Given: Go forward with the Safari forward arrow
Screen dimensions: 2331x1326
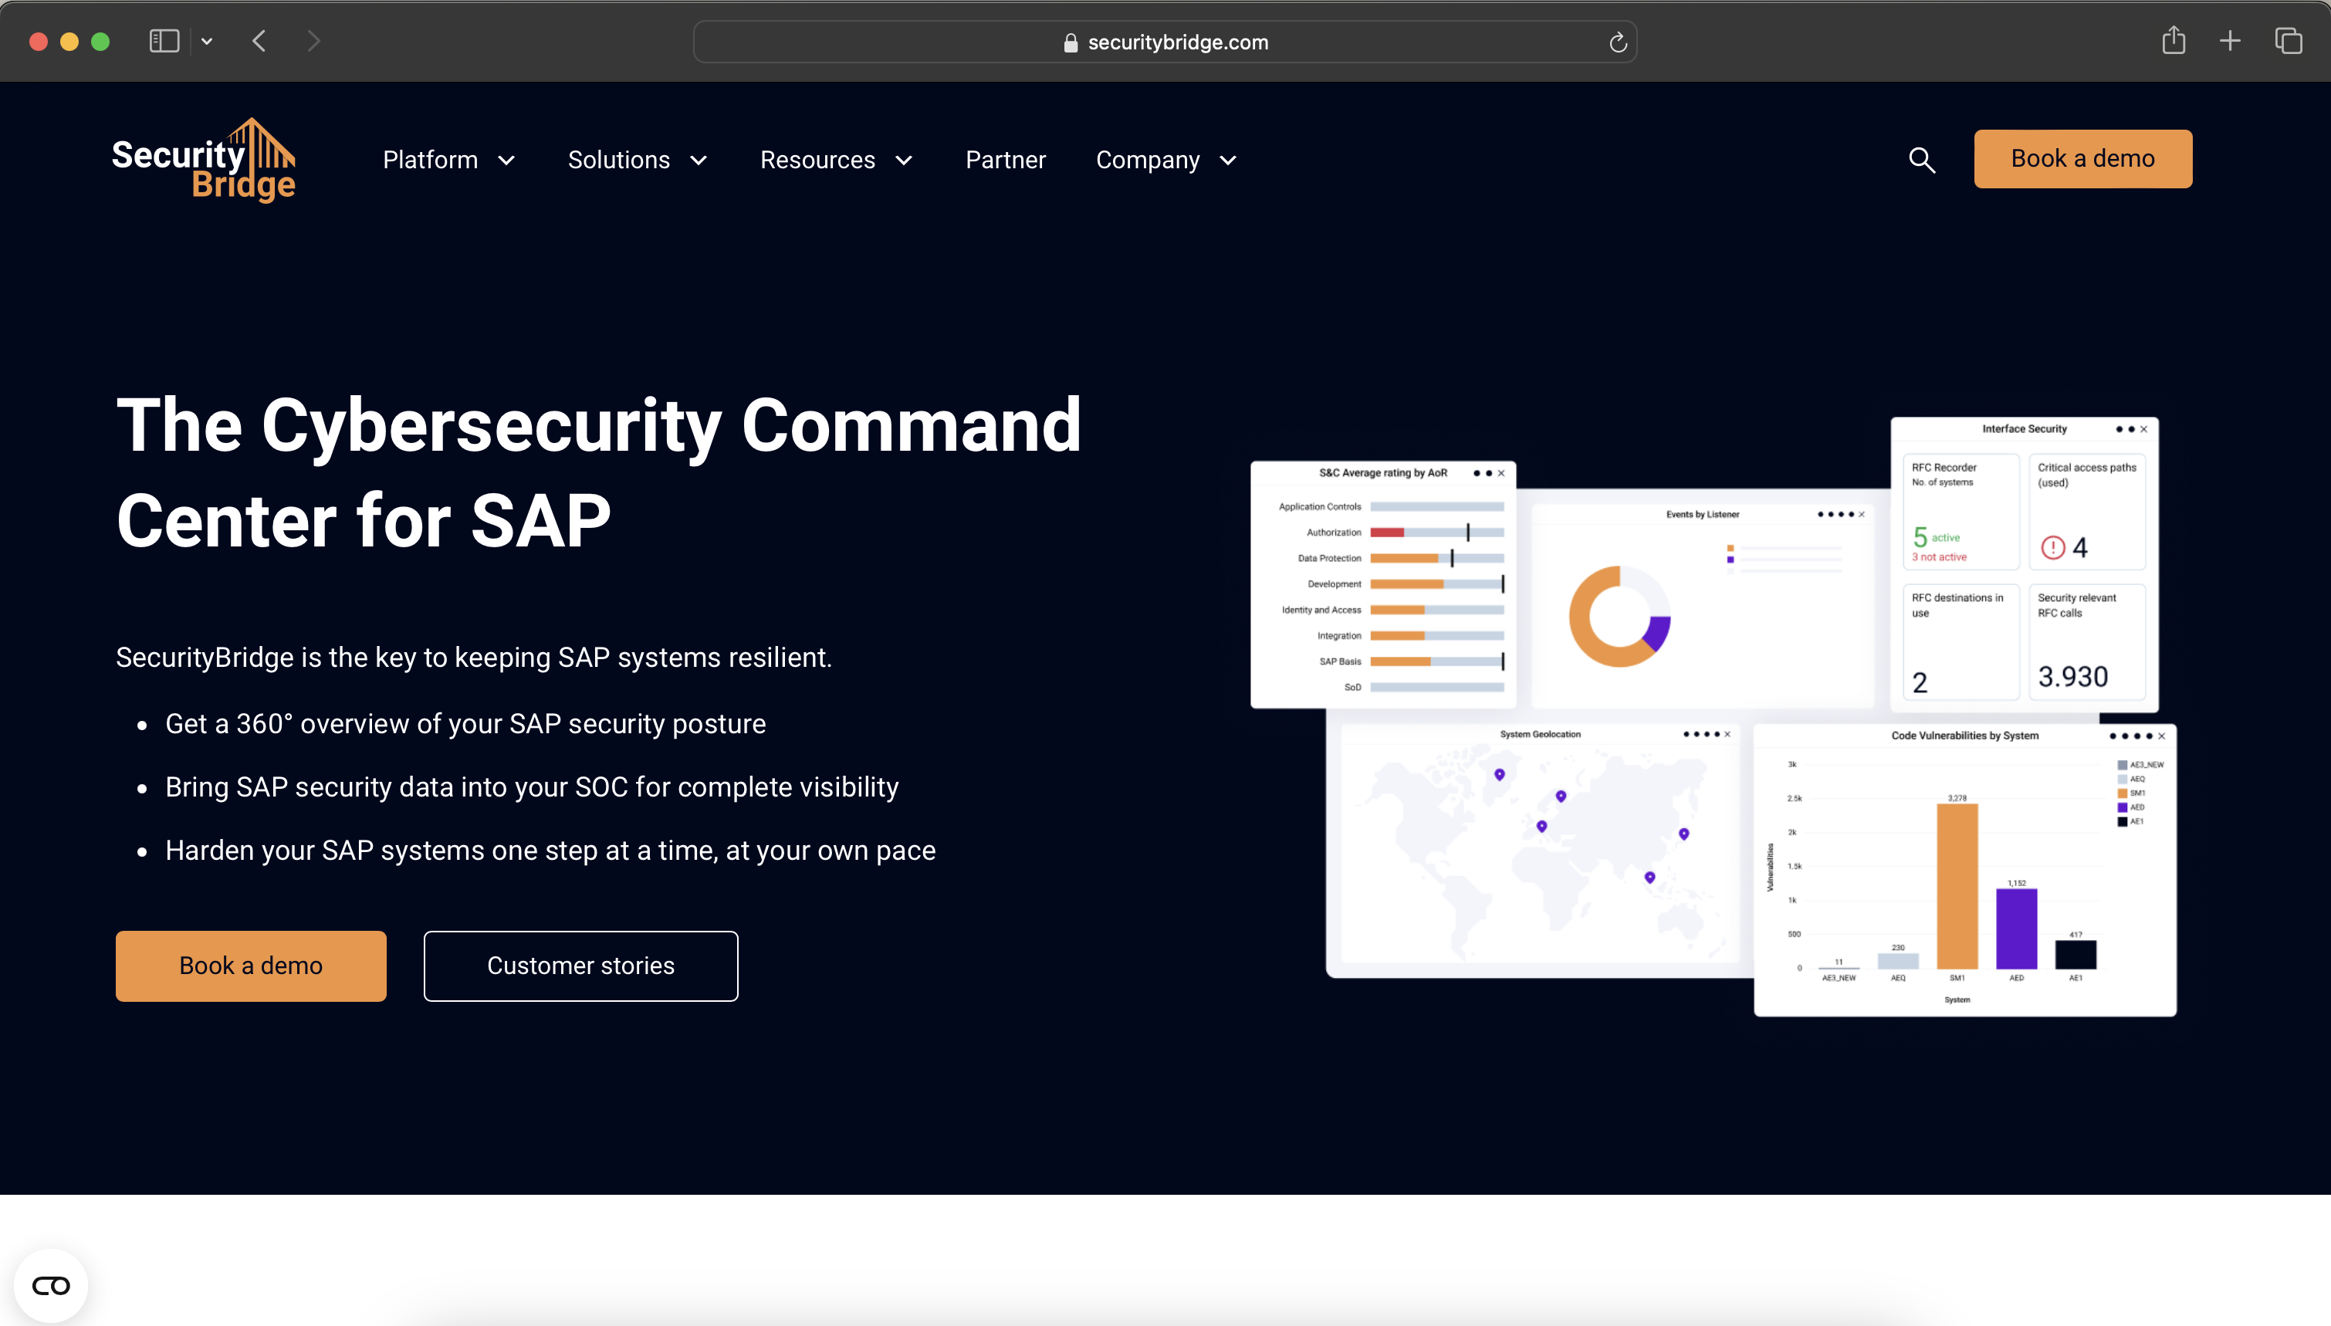Looking at the screenshot, I should (x=314, y=41).
